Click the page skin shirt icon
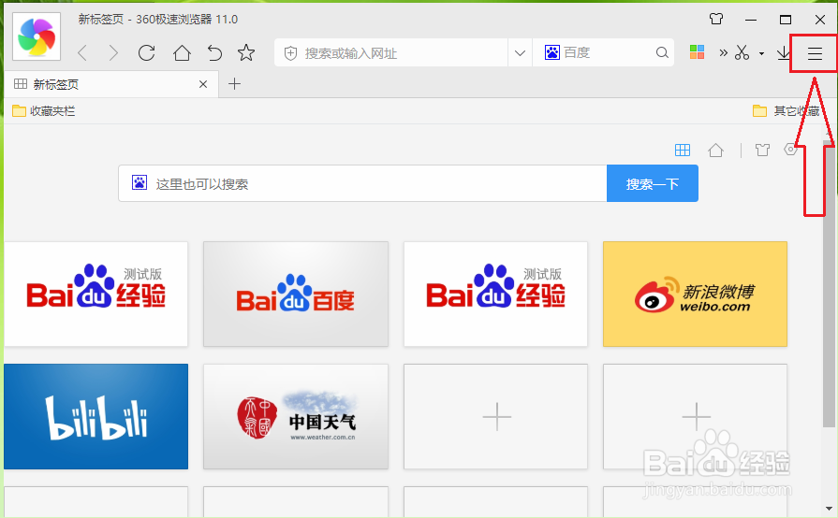This screenshot has width=838, height=518. pyautogui.click(x=763, y=151)
